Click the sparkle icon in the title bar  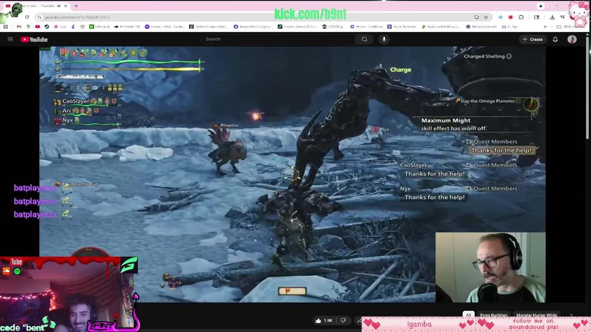(x=541, y=6)
